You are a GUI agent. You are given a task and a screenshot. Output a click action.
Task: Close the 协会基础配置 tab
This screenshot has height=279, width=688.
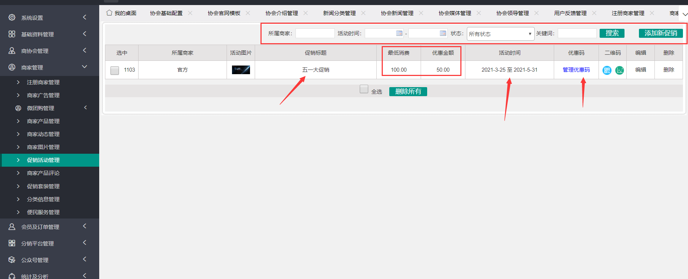click(x=190, y=13)
